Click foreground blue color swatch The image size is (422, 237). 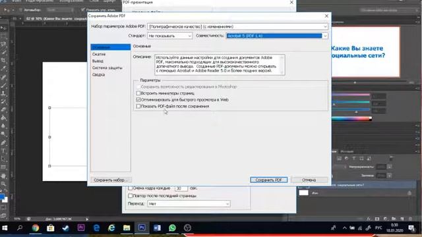2,197
